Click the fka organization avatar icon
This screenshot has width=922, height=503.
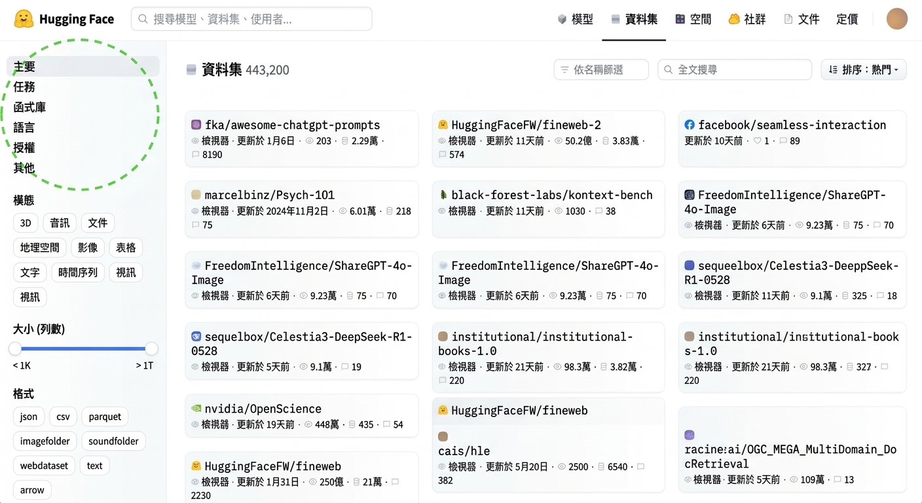coord(196,124)
